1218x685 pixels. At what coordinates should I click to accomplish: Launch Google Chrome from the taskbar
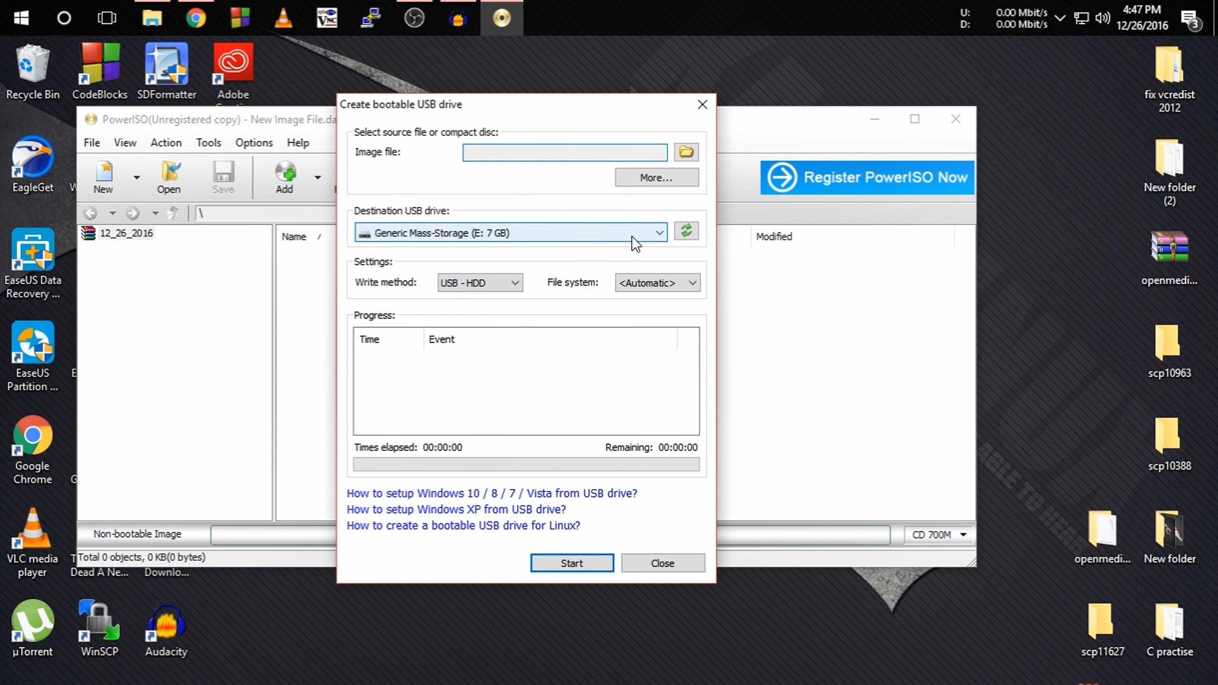196,18
